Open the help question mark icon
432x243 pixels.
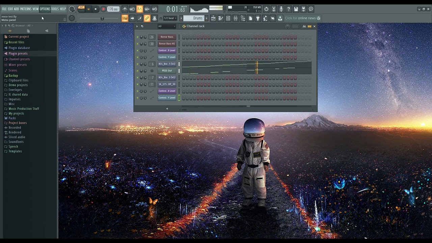point(289,9)
